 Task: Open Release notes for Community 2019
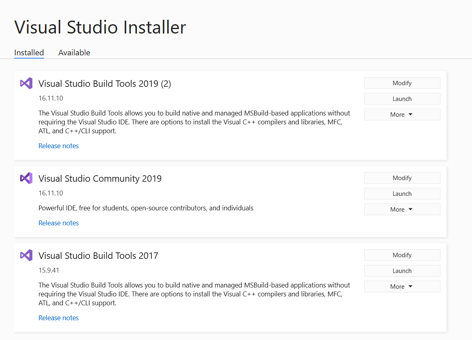[x=59, y=223]
